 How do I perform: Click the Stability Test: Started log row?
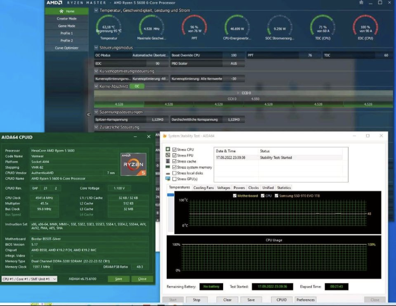point(279,158)
